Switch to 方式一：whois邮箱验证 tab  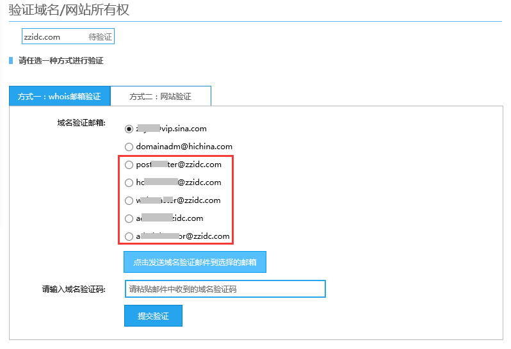(60, 97)
